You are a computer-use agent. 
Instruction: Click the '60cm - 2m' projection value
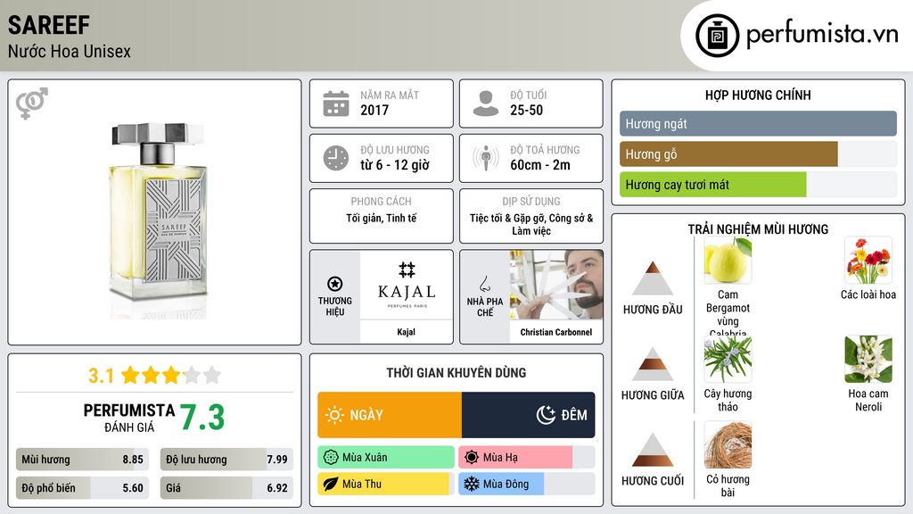(x=540, y=165)
